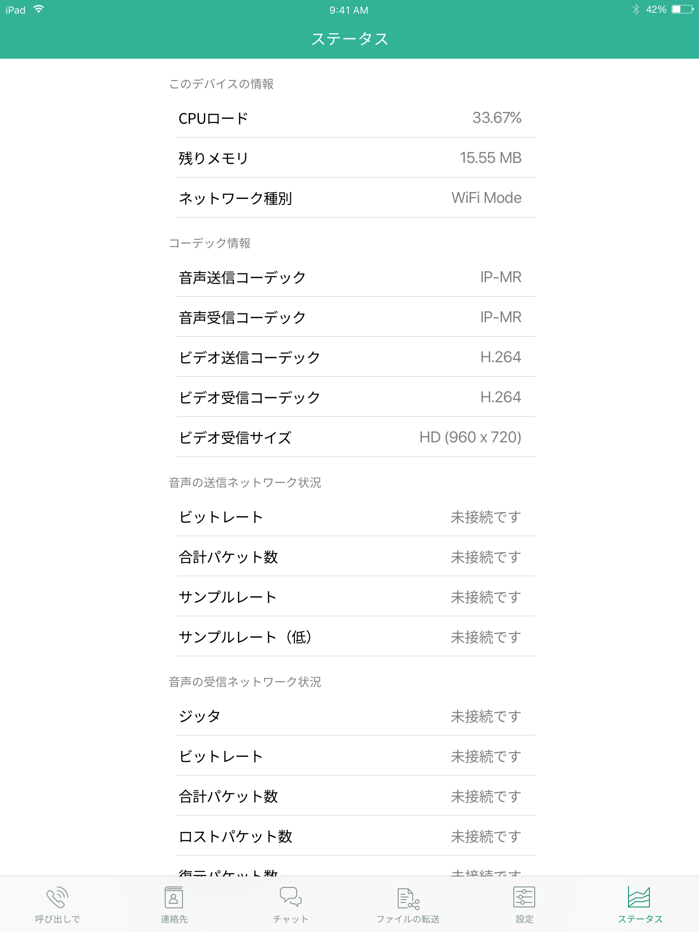Viewport: 699px width, 932px height.
Task: Open settings sliders icon
Action: pyautogui.click(x=524, y=897)
